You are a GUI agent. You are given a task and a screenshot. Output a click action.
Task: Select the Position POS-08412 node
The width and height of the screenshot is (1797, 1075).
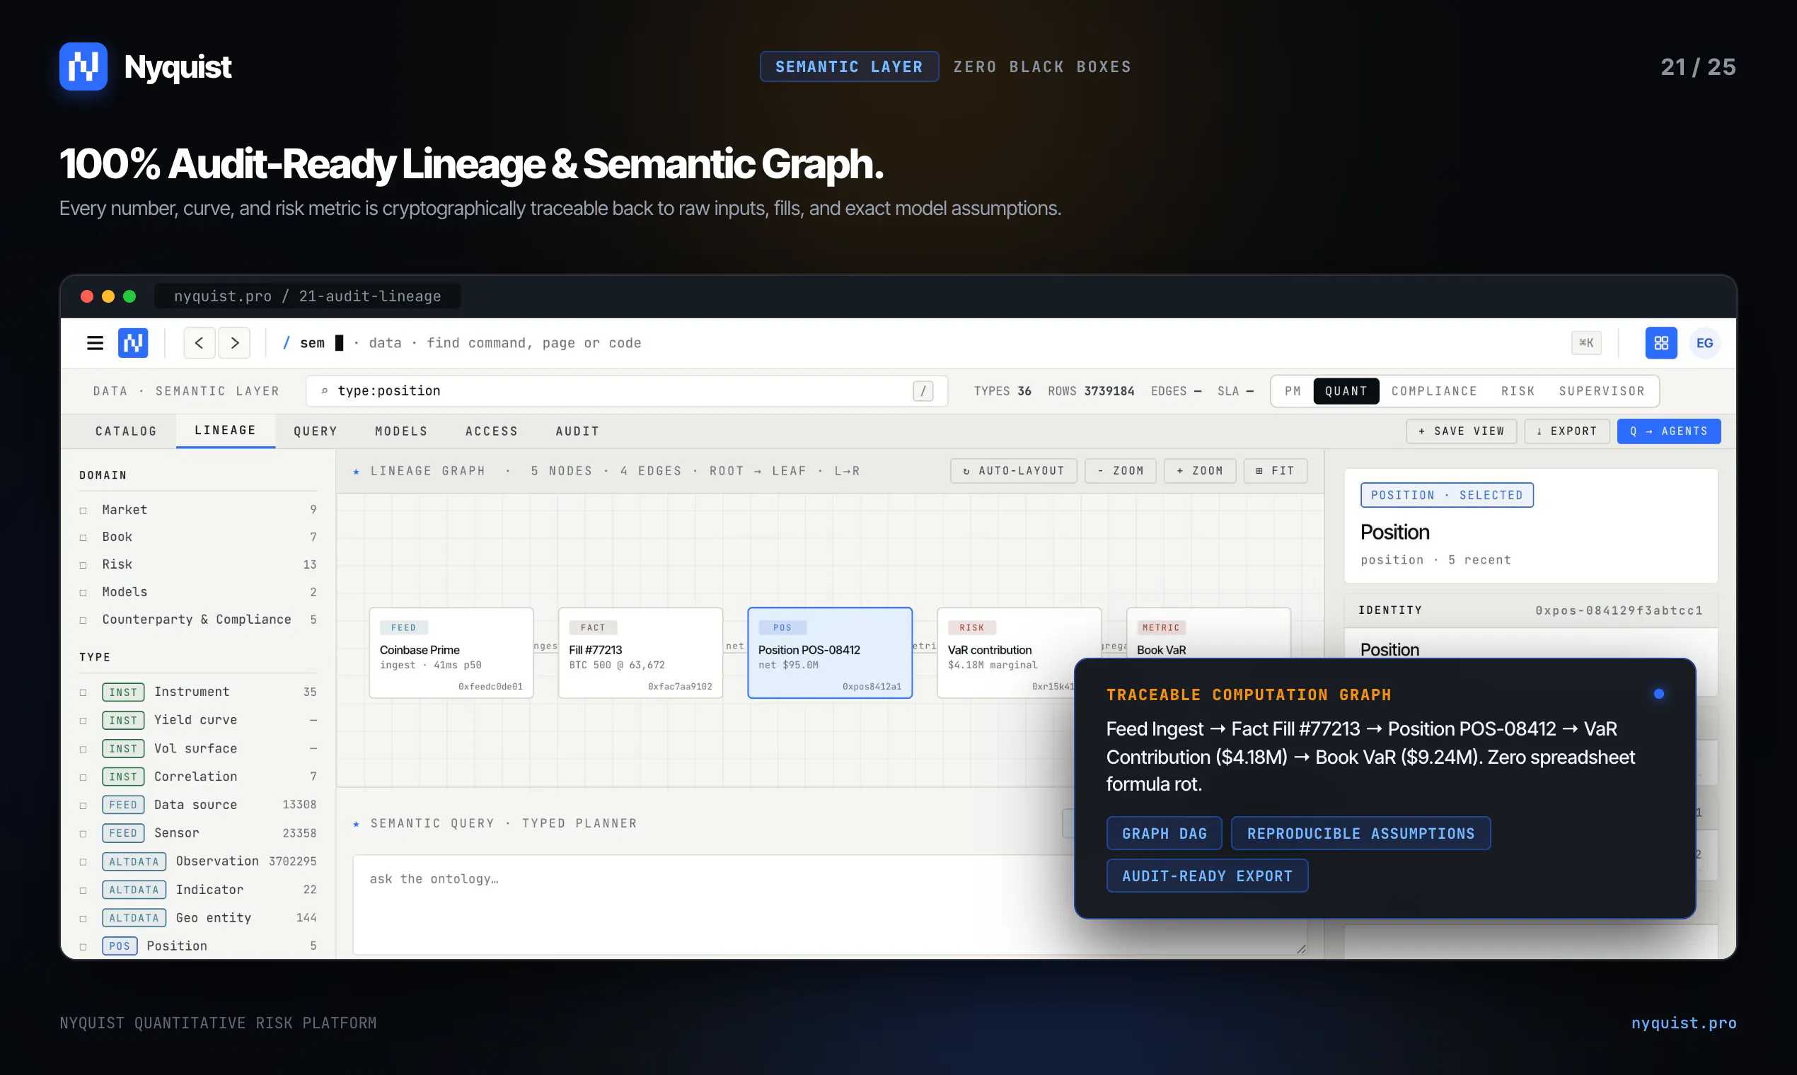[829, 653]
